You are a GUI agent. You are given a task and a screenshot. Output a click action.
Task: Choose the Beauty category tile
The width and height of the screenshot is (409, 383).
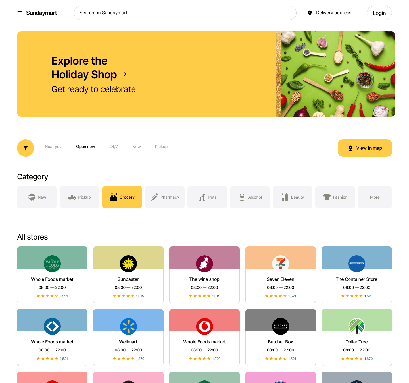[x=293, y=197]
